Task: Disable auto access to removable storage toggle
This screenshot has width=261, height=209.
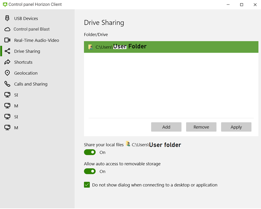Action: (90, 171)
